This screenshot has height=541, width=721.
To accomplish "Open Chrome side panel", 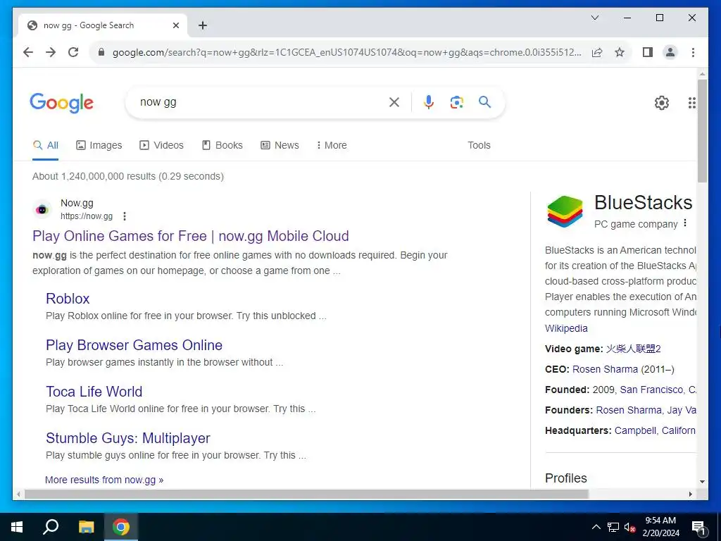I will coord(648,52).
